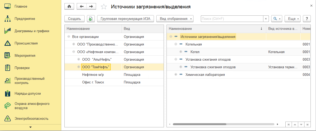The image size is (316, 131).
Task: Open search options magnifier dropdown
Action: point(276,19)
